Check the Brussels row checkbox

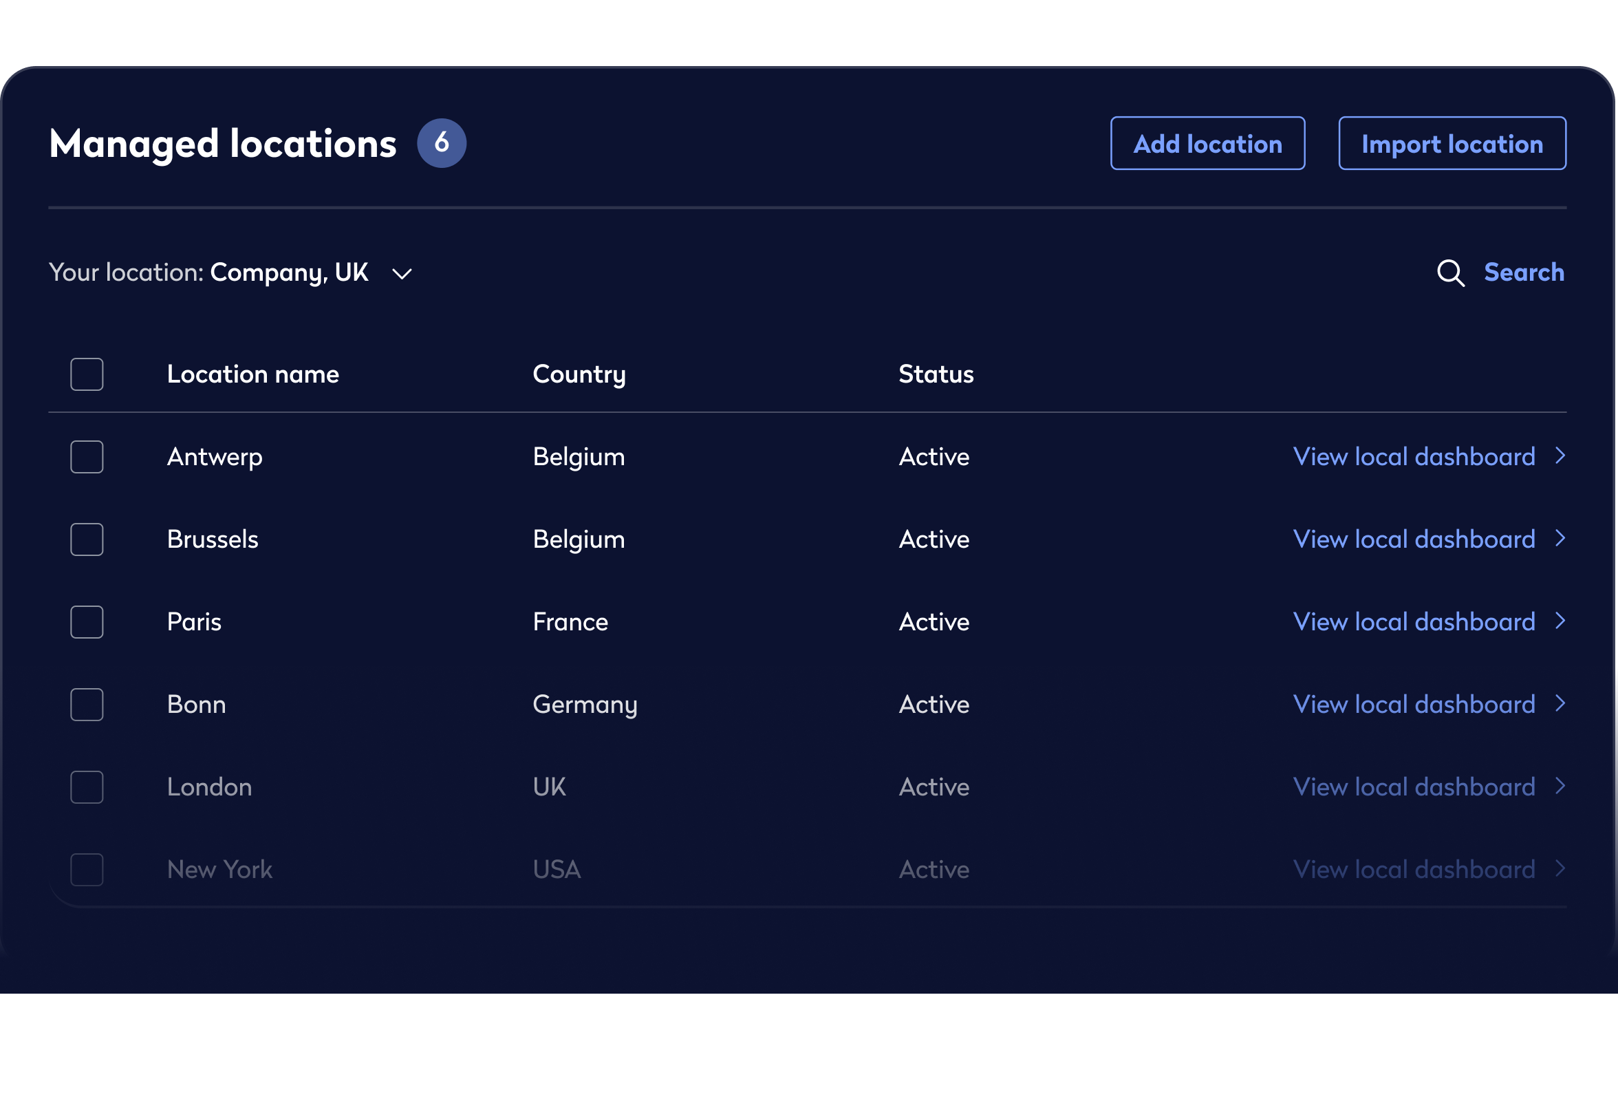[87, 539]
